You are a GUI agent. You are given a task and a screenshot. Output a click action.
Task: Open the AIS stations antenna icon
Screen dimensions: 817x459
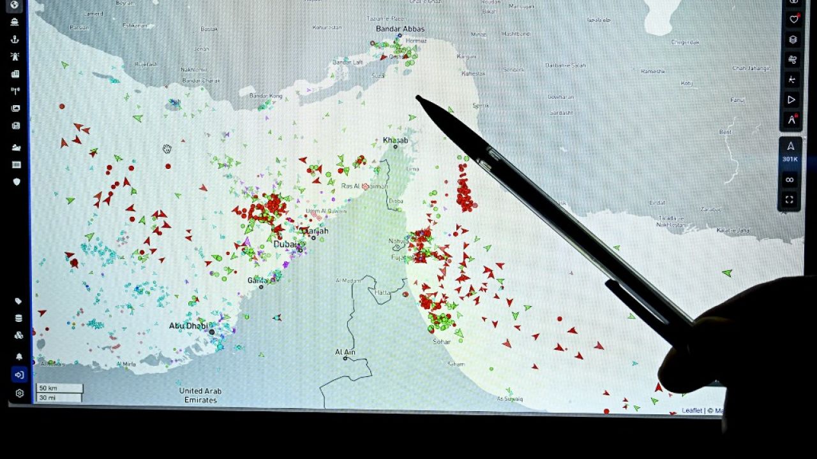(15, 91)
